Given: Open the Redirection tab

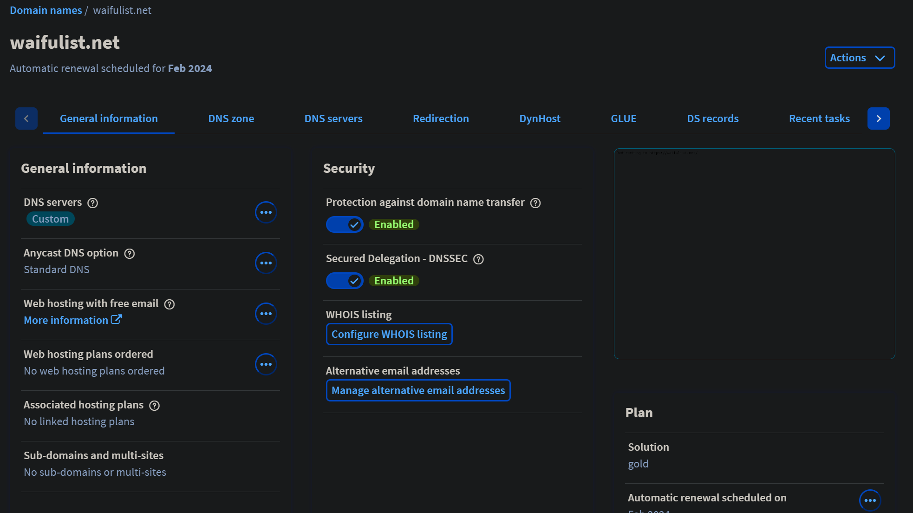Looking at the screenshot, I should [x=441, y=119].
